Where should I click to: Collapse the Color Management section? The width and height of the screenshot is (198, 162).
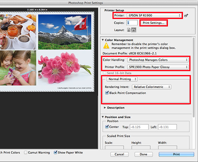(103, 40)
